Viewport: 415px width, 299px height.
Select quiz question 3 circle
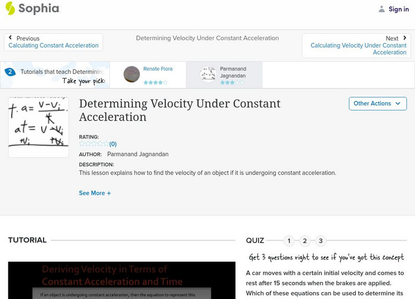(x=321, y=241)
